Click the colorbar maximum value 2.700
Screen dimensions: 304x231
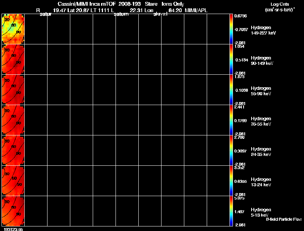(x=239, y=137)
